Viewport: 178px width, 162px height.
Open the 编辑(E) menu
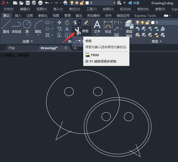coord(25,9)
